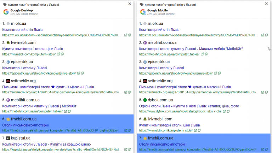Open the Desktop meblihit.com computer_tables URL externally
Image resolution: width=272 pixels, height=153 pixels.
pos(65,111)
